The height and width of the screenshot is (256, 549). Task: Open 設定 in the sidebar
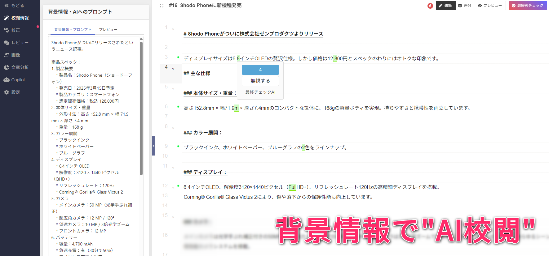pyautogui.click(x=12, y=92)
